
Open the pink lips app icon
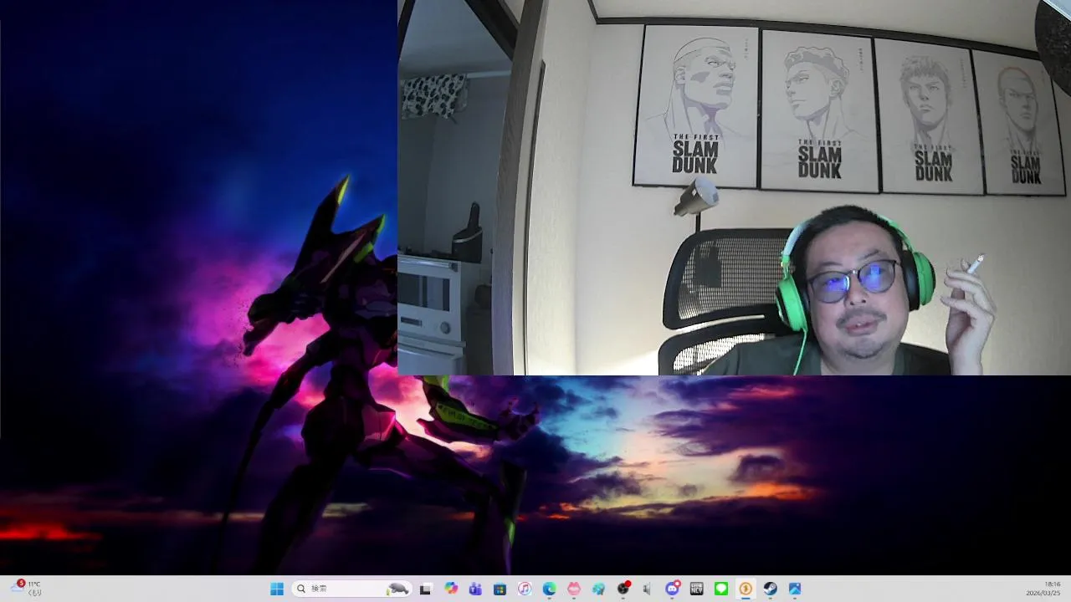[573, 589]
